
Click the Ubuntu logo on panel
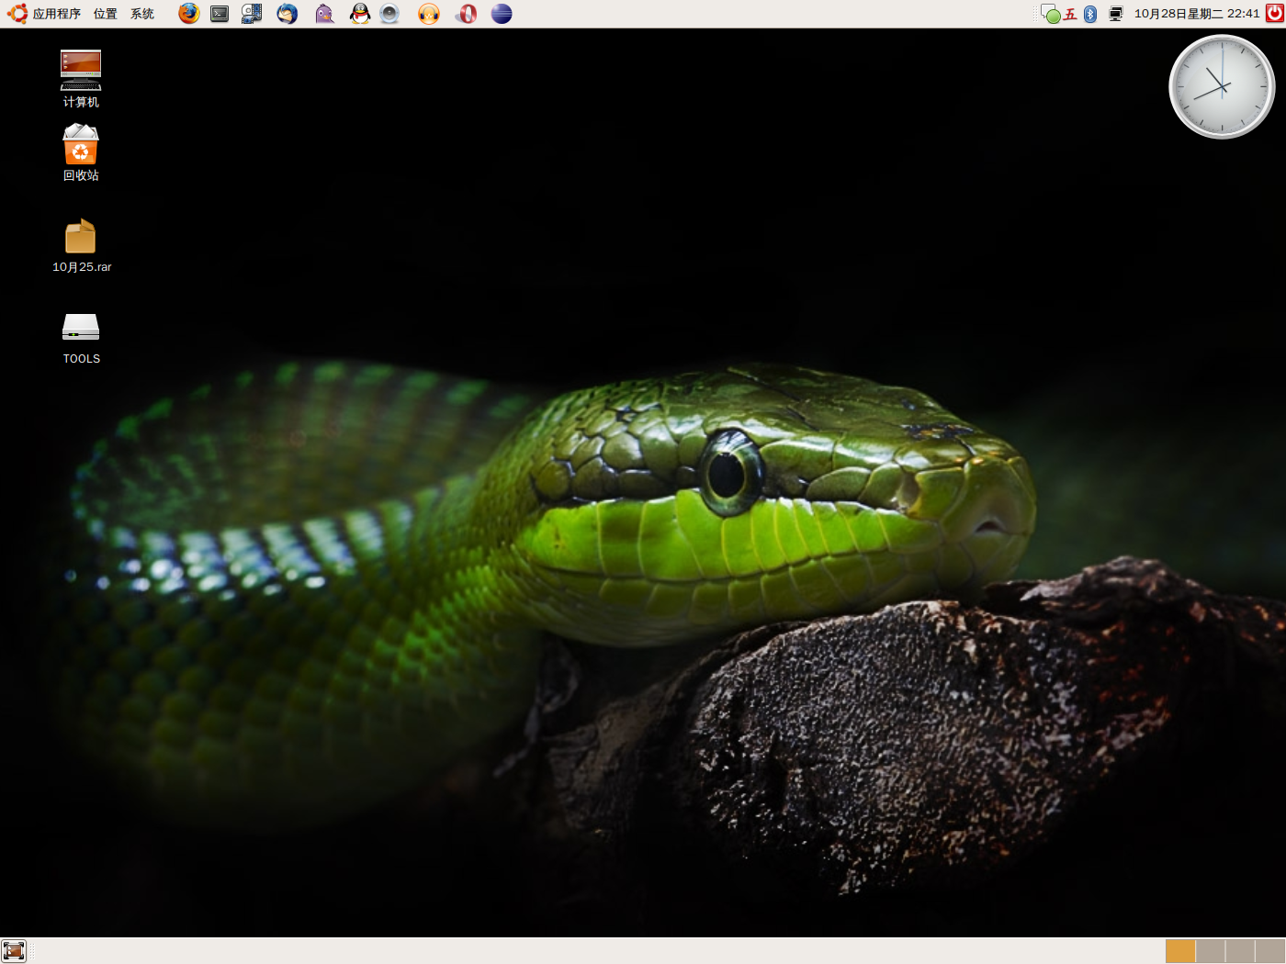click(x=17, y=14)
